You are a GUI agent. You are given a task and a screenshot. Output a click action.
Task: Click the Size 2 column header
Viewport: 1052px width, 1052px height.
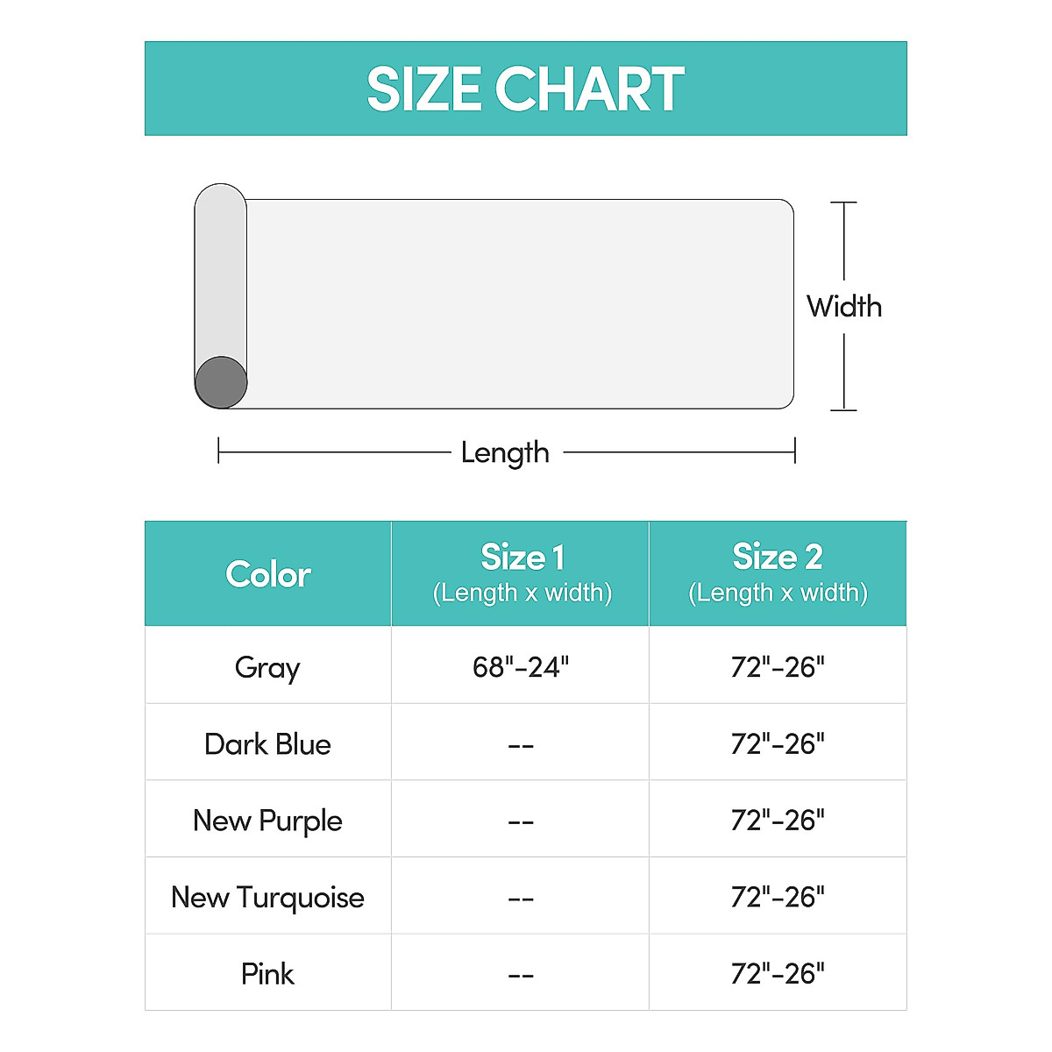pos(778,573)
